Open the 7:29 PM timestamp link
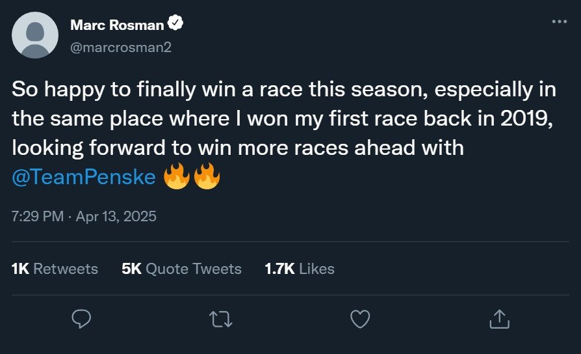 pos(38,216)
